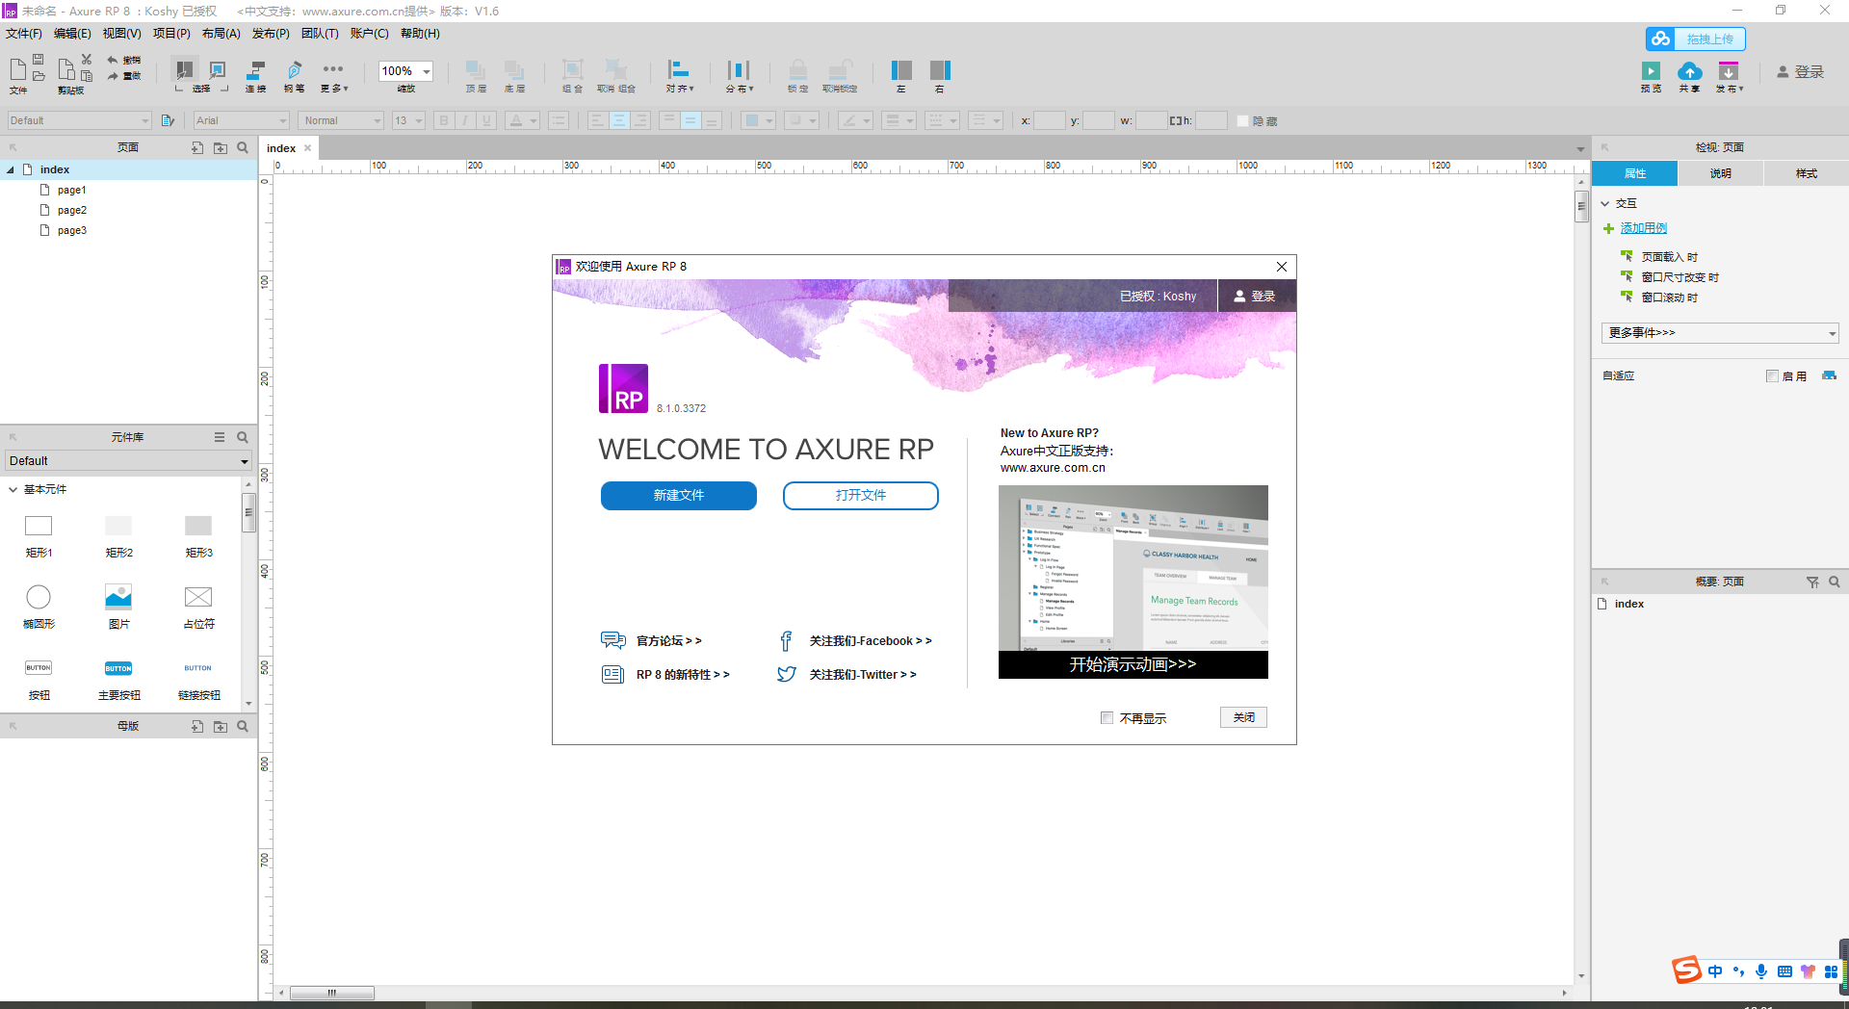Enable the 启用 checkbox for 自适应
The image size is (1849, 1009).
coord(1772,375)
